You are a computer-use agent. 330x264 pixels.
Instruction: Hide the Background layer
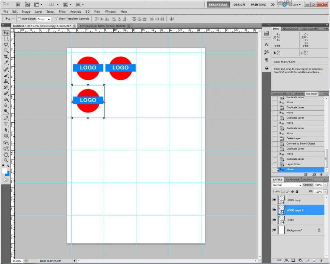click(274, 230)
